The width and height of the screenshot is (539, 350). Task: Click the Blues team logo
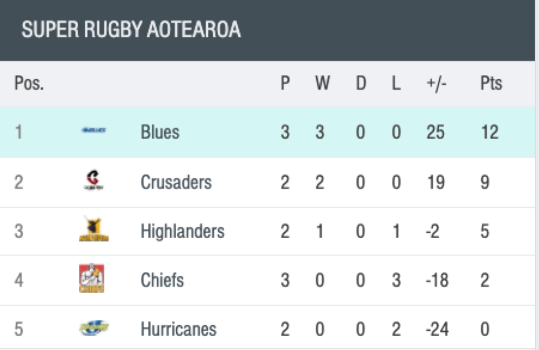(94, 130)
